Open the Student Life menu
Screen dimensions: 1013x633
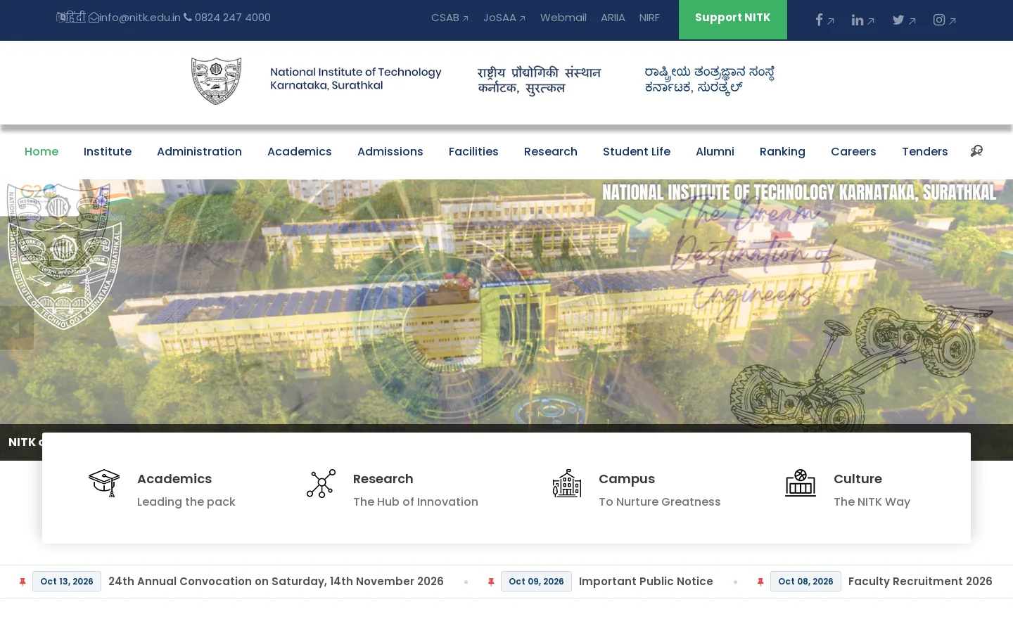click(x=637, y=151)
